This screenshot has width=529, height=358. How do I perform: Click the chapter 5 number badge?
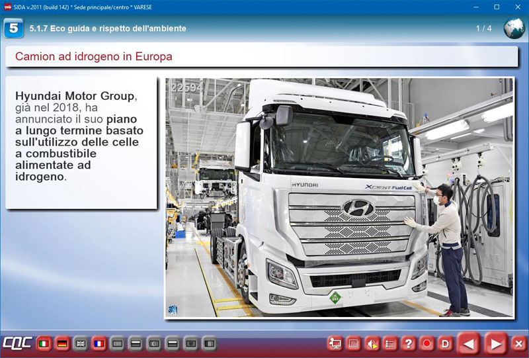tap(13, 28)
